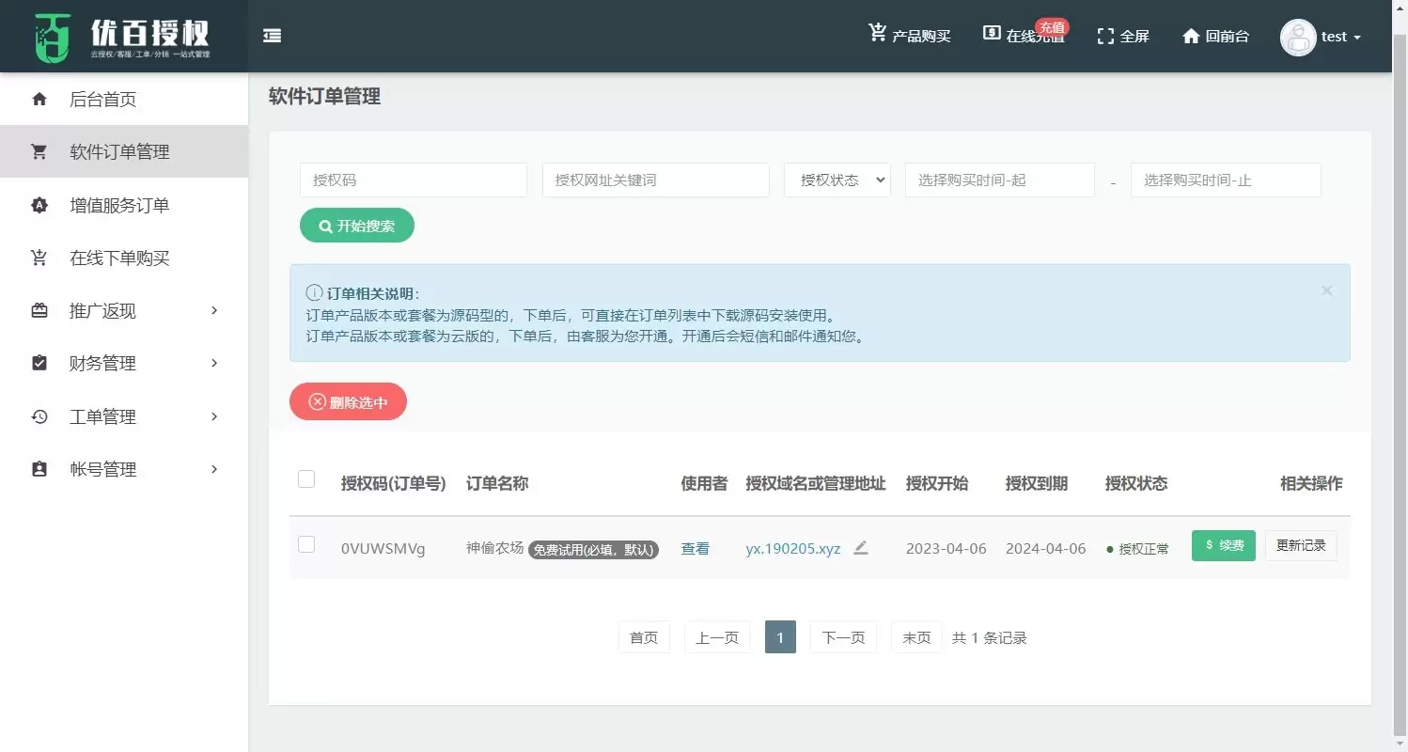Click page number 1
The image size is (1408, 752).
click(x=780, y=637)
